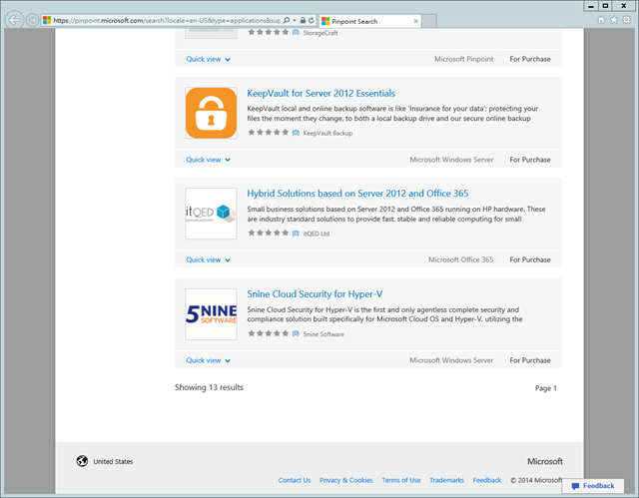The image size is (639, 498).
Task: Click Microsoft Office 365 label
Action: (460, 259)
